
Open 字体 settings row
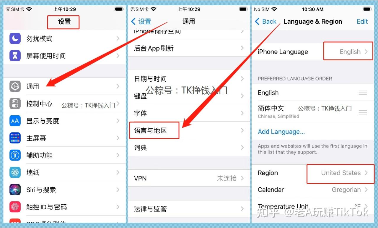coord(189,113)
